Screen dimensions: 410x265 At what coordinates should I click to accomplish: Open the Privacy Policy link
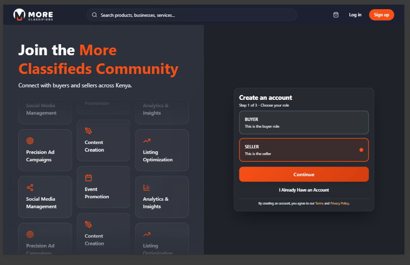[x=339, y=204]
